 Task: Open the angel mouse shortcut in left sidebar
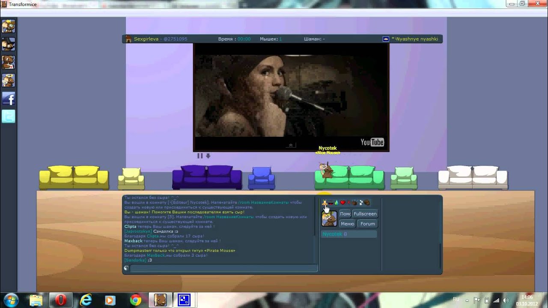point(9,80)
